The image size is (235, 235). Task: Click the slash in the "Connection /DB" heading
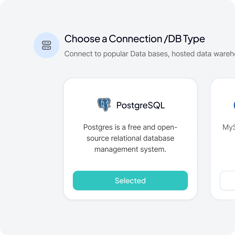(166, 39)
